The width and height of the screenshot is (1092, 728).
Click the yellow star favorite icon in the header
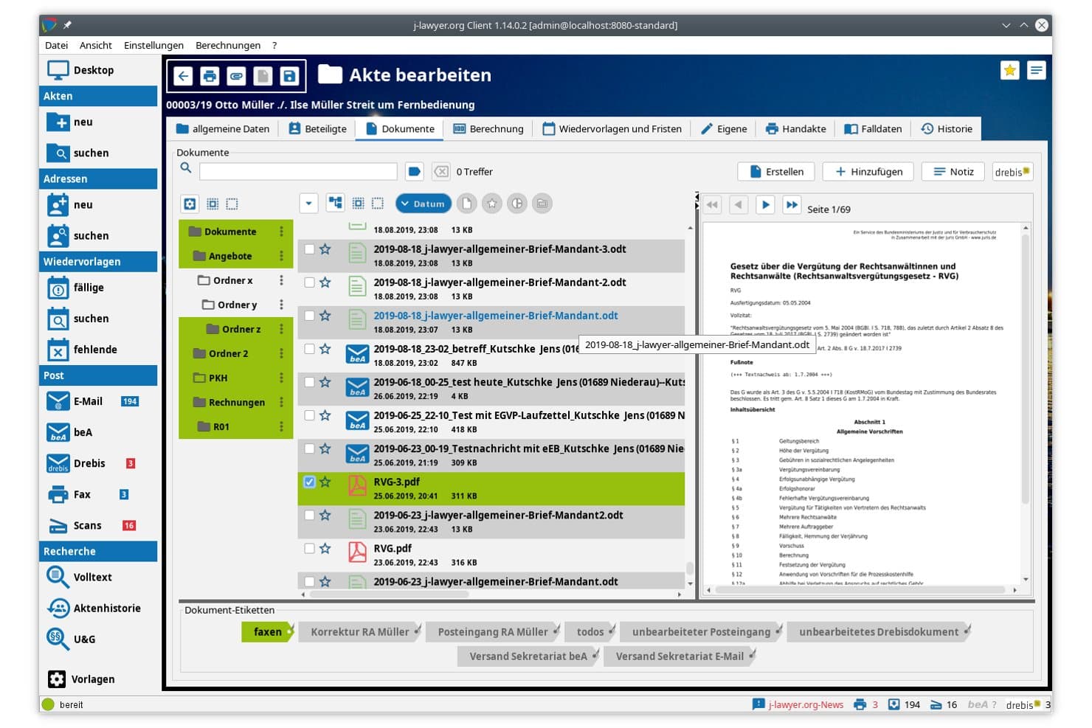coord(1009,70)
